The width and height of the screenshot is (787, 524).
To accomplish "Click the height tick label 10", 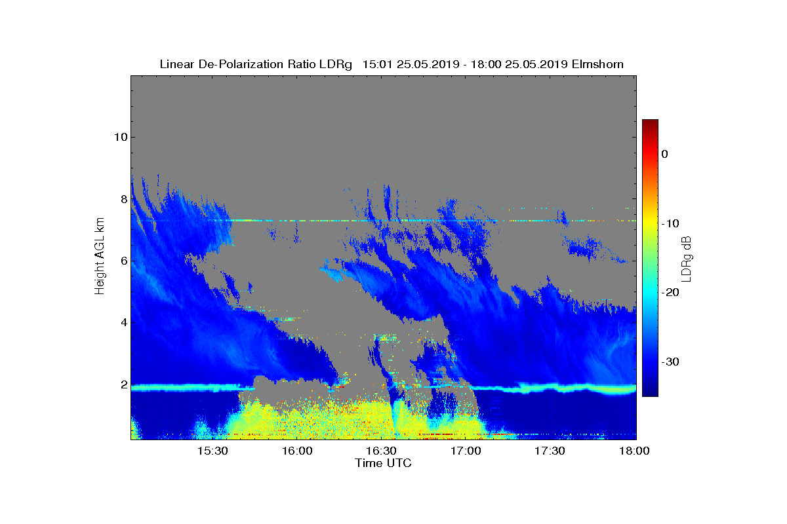I will (121, 137).
